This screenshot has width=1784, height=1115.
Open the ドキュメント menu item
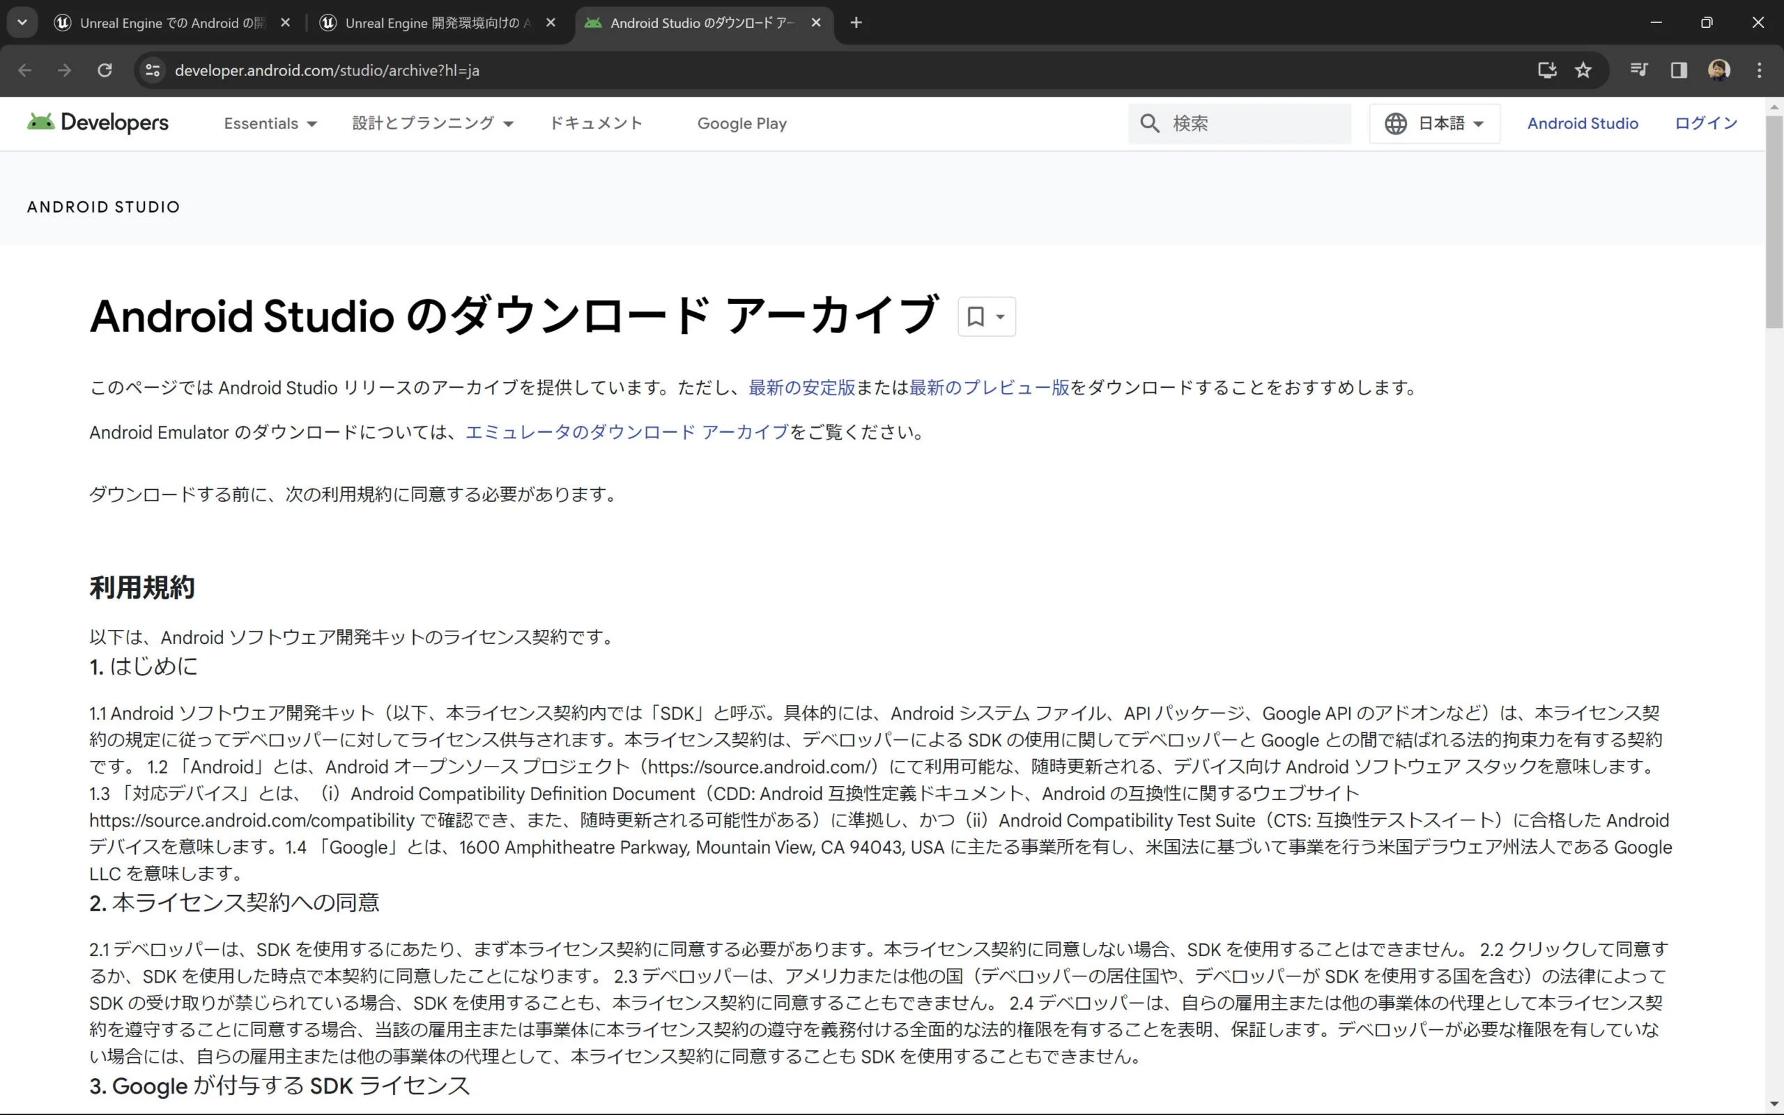pos(596,124)
